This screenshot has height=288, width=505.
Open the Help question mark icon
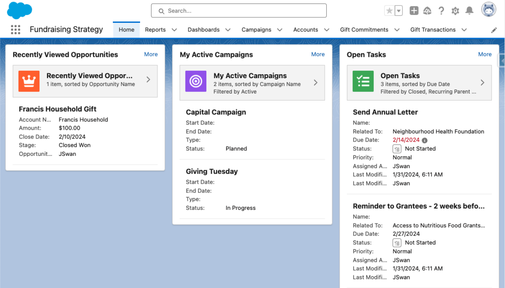tap(441, 11)
